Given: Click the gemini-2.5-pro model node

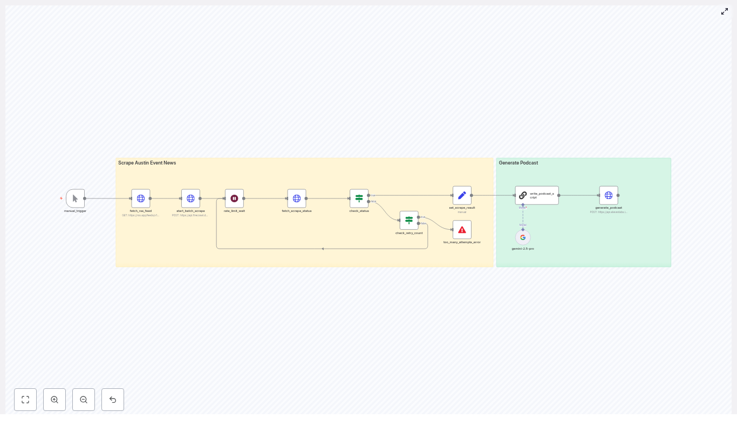Looking at the screenshot, I should click(x=523, y=237).
